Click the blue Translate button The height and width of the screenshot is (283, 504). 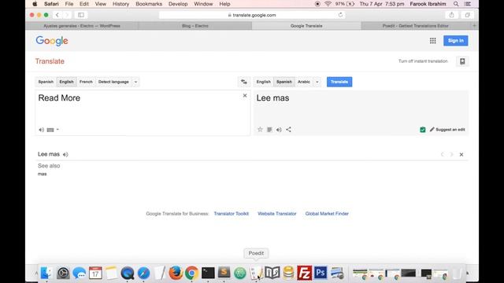click(339, 82)
